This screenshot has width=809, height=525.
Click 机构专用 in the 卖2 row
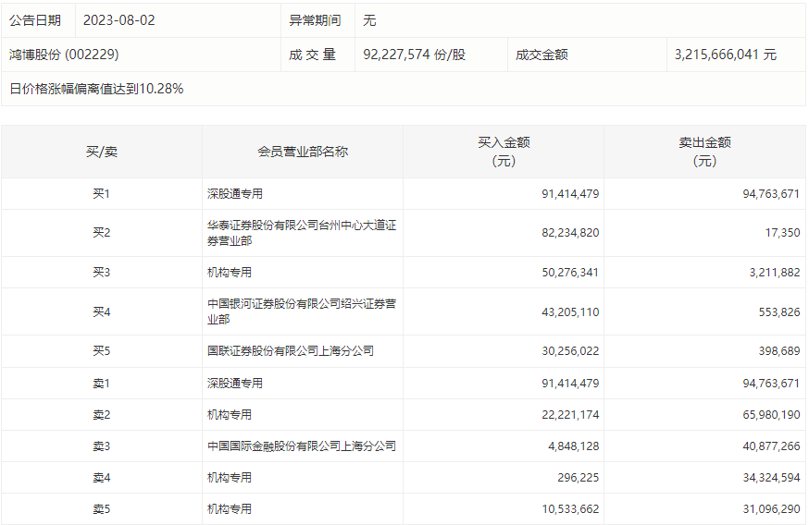[230, 415]
